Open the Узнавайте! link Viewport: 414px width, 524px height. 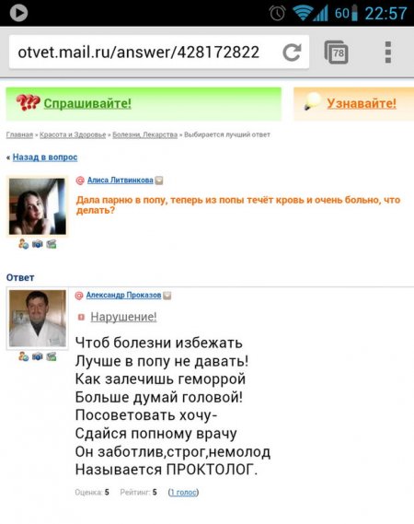point(362,103)
